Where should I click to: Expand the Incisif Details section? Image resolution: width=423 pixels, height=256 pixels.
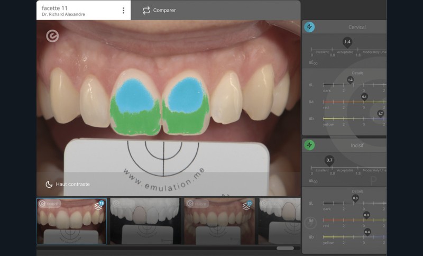tap(357, 191)
